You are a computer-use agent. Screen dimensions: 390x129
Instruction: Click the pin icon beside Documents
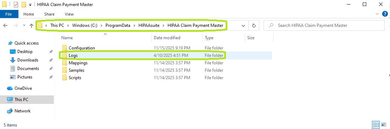[51, 69]
